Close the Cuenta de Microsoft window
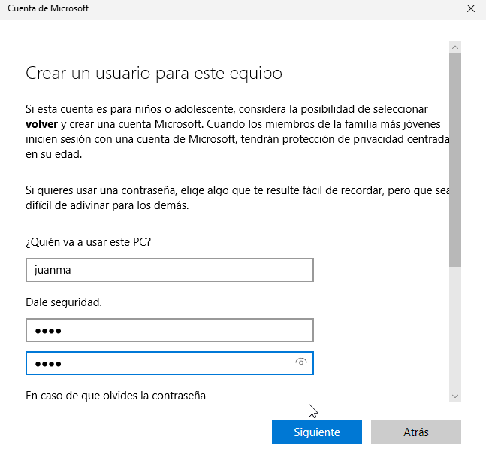This screenshot has width=486, height=467. [471, 8]
